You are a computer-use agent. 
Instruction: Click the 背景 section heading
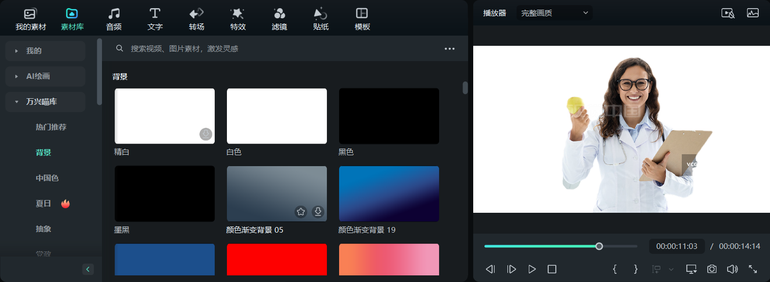[x=120, y=77]
